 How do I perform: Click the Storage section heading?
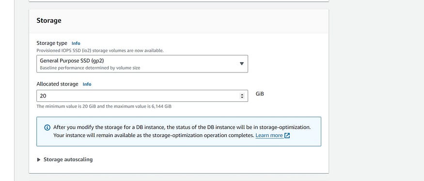click(x=49, y=20)
